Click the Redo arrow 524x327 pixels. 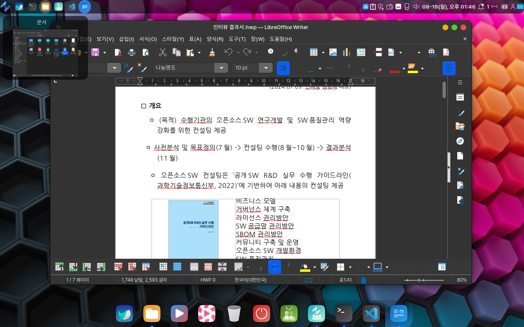(247, 52)
